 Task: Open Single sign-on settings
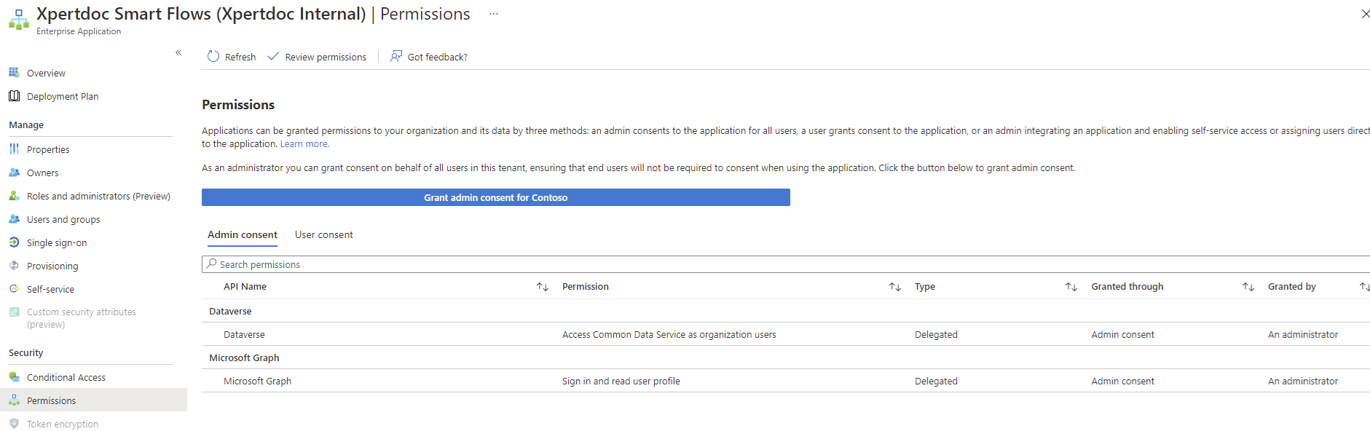(x=57, y=242)
